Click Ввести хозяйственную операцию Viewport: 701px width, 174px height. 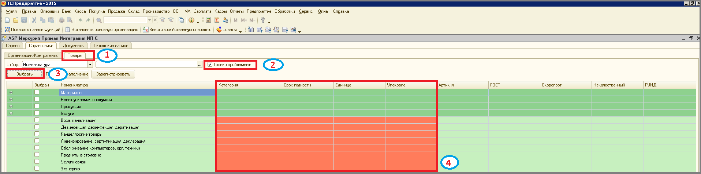click(177, 30)
